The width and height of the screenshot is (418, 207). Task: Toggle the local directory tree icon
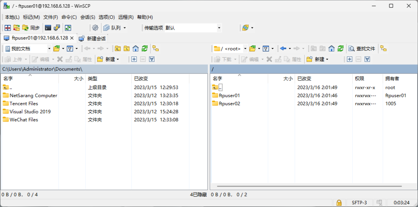tap(156, 49)
